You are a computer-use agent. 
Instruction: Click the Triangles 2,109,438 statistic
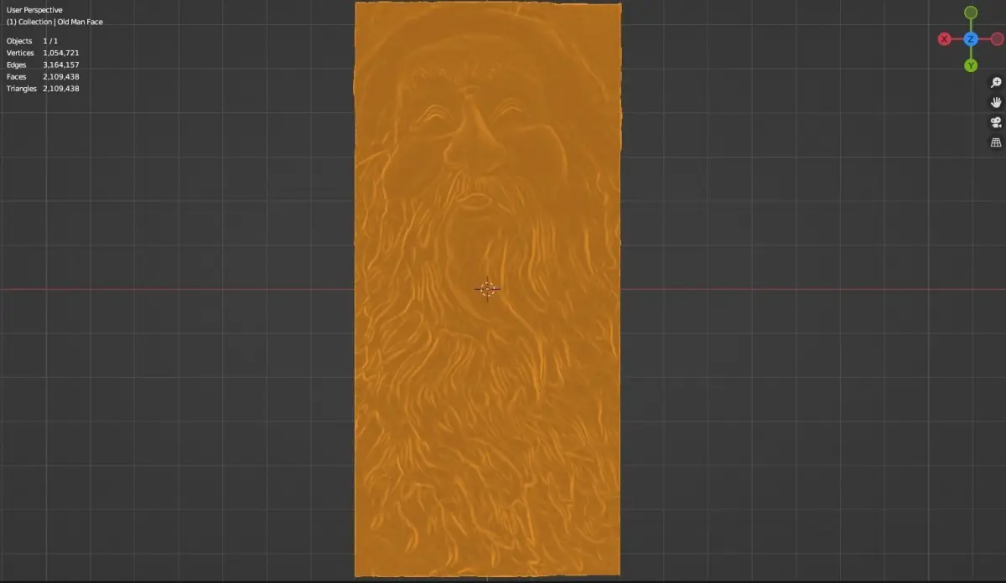point(43,88)
